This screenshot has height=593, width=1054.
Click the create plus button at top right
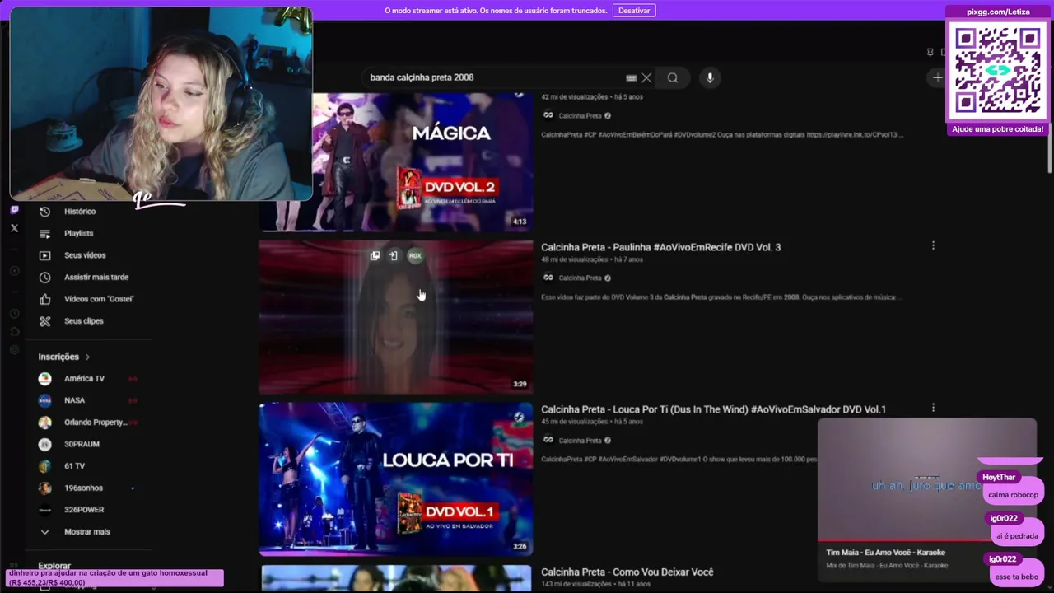937,77
